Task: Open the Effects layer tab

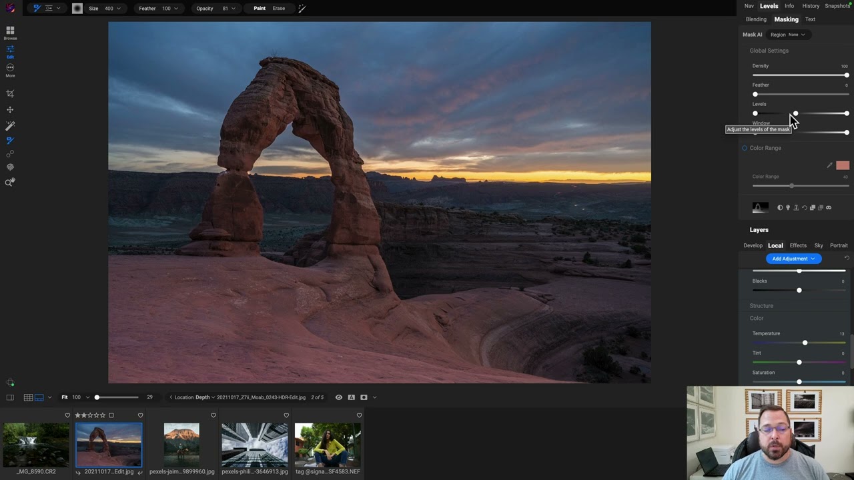Action: (x=798, y=245)
